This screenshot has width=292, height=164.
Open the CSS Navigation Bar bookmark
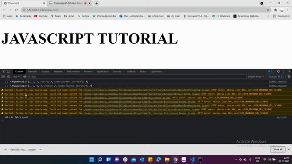pos(104,16)
